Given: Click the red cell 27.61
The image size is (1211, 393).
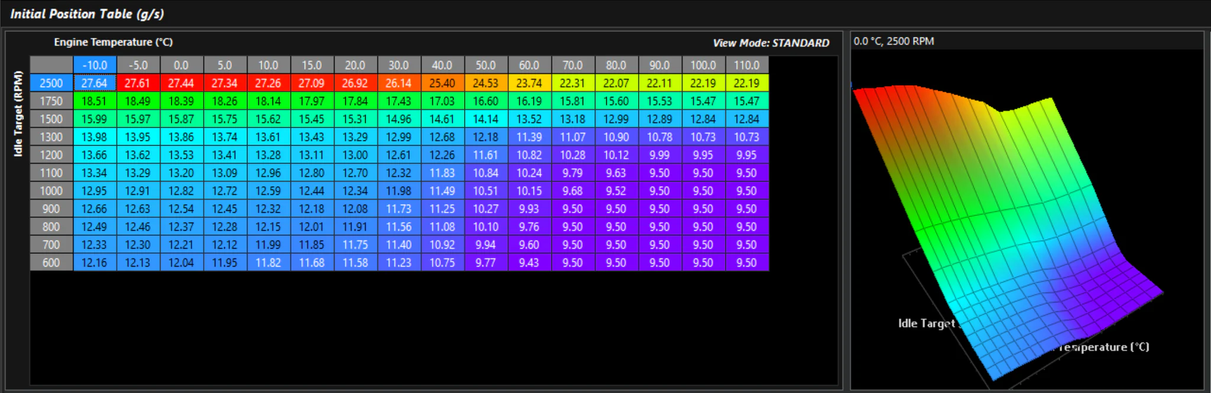Looking at the screenshot, I should point(138,83).
